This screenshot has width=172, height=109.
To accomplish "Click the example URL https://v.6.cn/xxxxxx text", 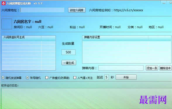I will point(128,10).
